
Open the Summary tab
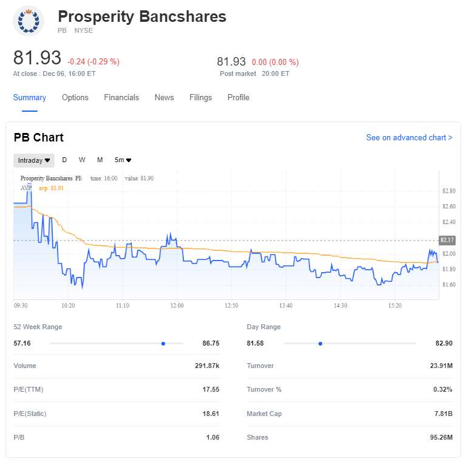pyautogui.click(x=30, y=98)
